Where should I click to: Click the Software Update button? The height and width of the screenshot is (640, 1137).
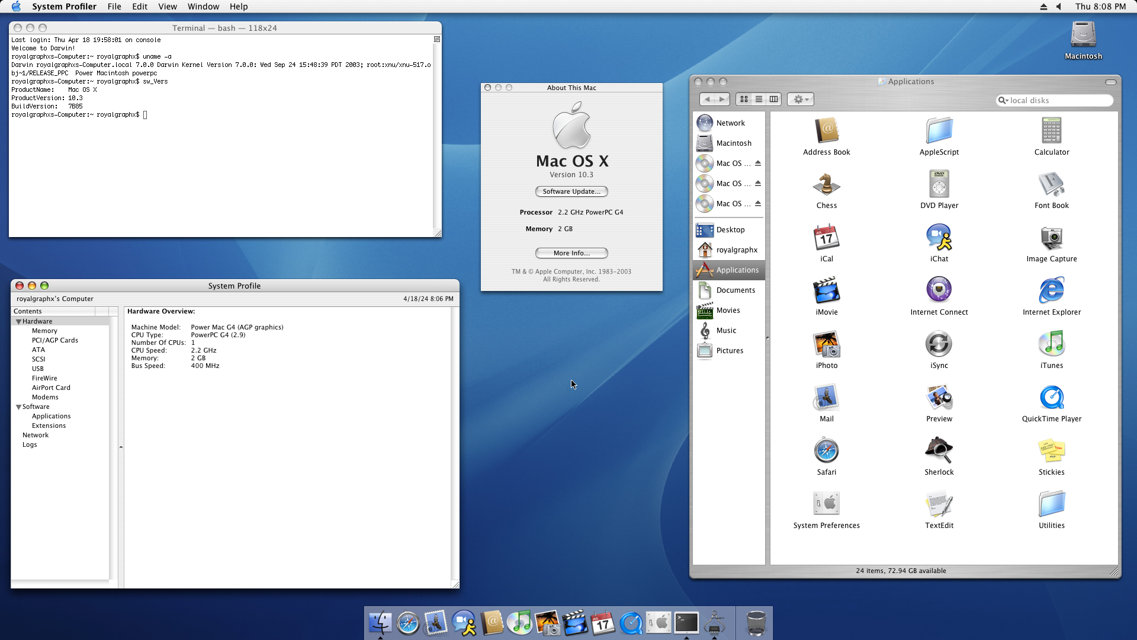tap(571, 191)
